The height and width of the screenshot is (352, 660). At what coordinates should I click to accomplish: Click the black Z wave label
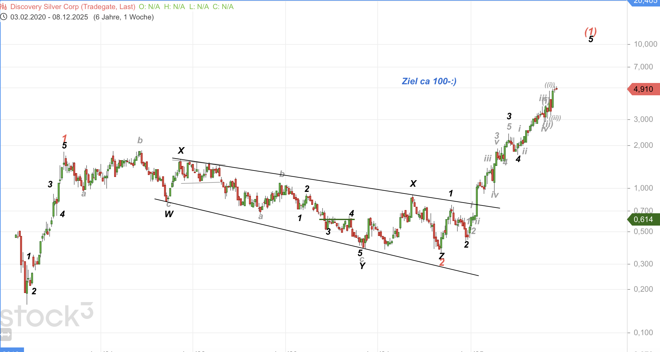click(441, 256)
